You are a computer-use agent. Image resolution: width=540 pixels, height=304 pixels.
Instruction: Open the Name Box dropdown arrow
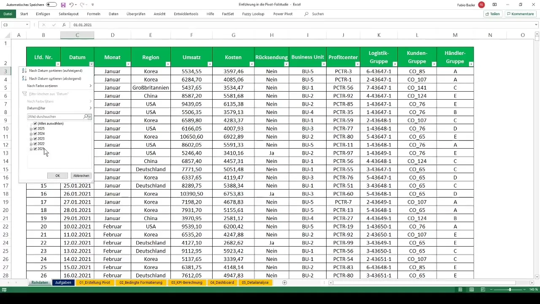[27, 25]
